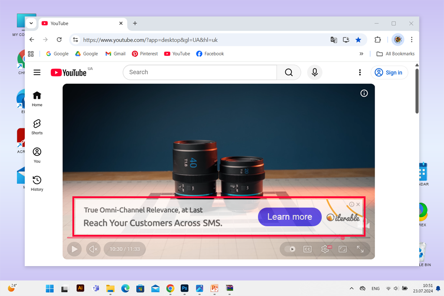This screenshot has width=444, height=296.
Task: Click the search magnifier button
Action: (x=289, y=72)
